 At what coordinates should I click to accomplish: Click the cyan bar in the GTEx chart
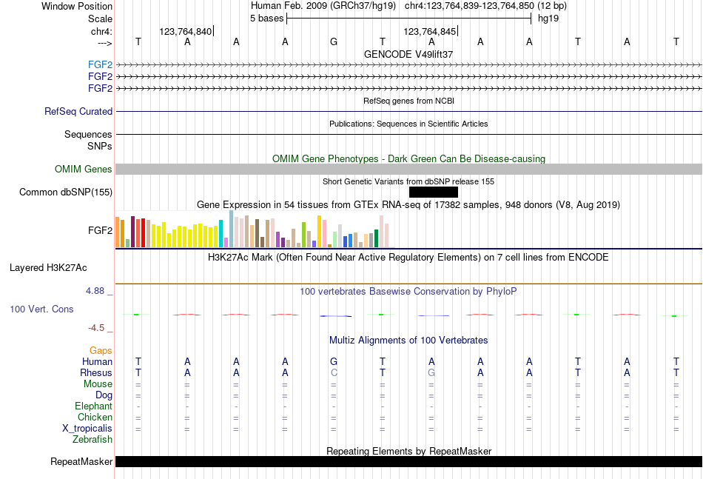click(x=221, y=234)
